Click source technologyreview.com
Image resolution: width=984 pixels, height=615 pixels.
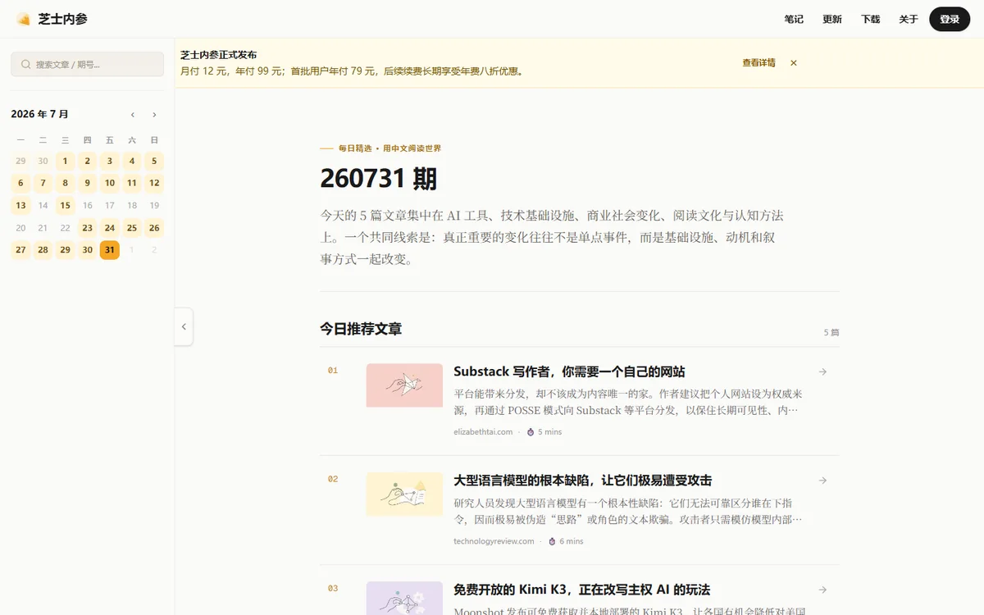[494, 541]
